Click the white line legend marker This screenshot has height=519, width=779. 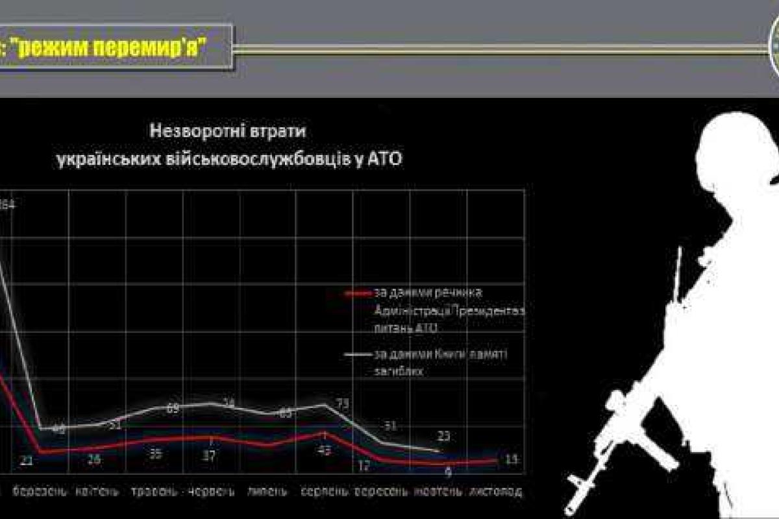point(358,355)
